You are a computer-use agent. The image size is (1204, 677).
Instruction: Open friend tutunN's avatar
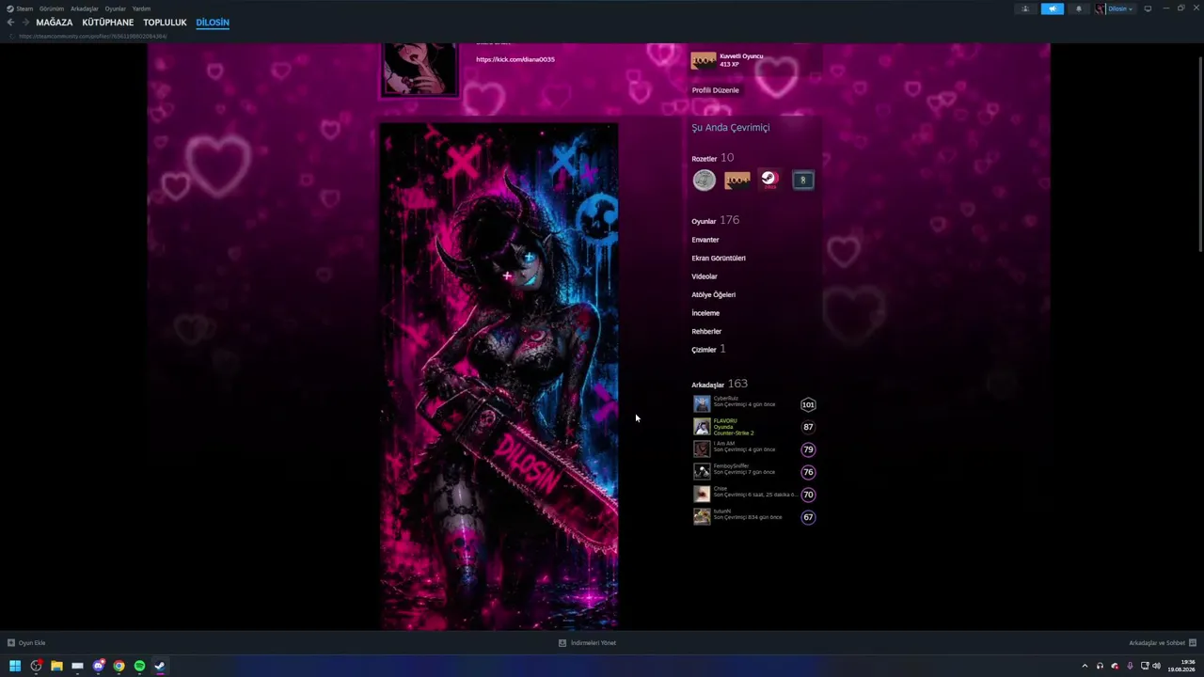coord(702,516)
